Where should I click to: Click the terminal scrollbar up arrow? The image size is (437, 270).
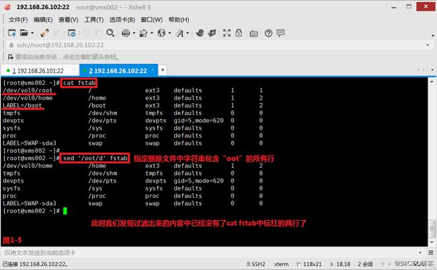coord(432,82)
